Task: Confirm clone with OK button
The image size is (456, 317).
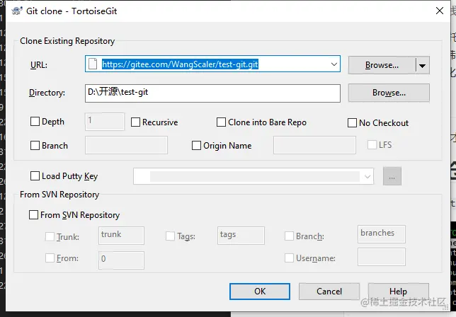Action: (x=260, y=291)
